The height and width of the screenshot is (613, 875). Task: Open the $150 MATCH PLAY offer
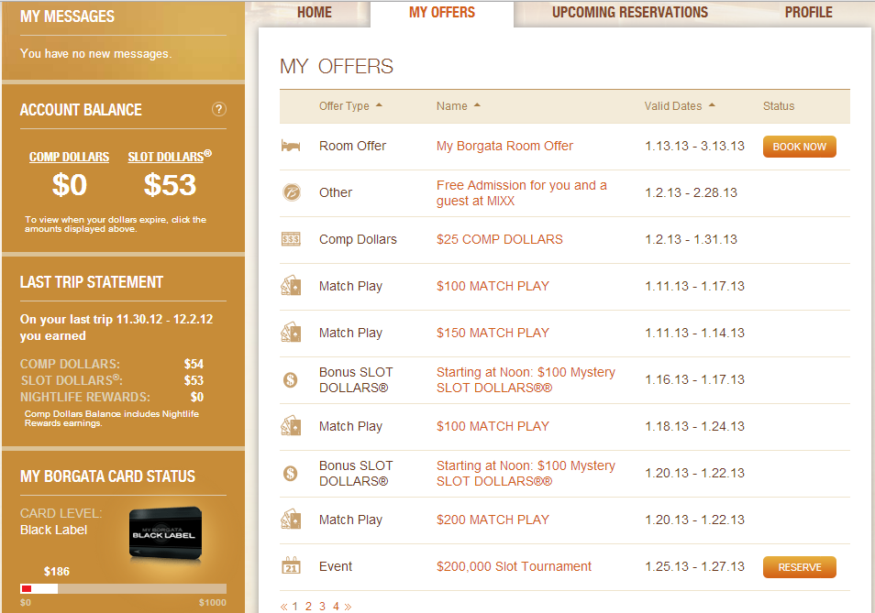point(493,334)
